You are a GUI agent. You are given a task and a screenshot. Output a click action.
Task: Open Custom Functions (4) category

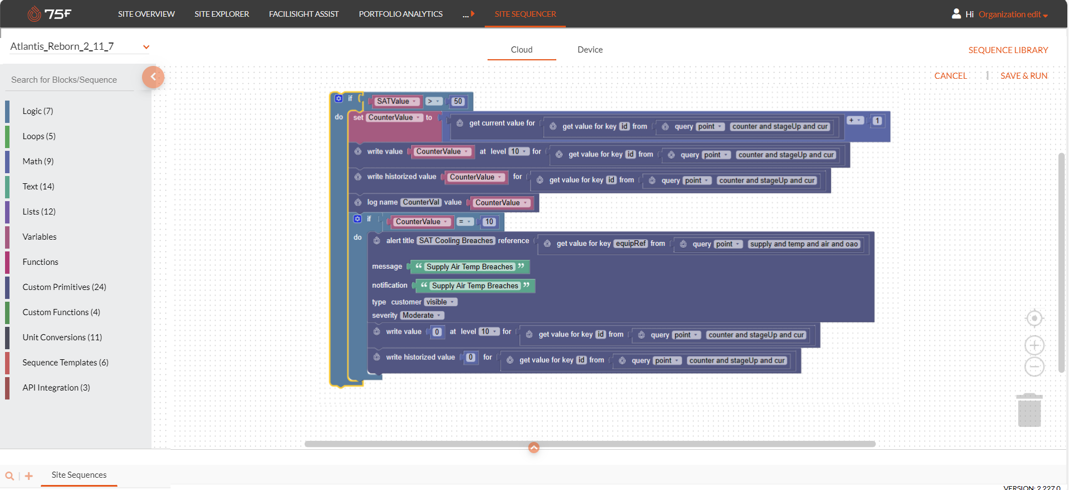(x=62, y=312)
